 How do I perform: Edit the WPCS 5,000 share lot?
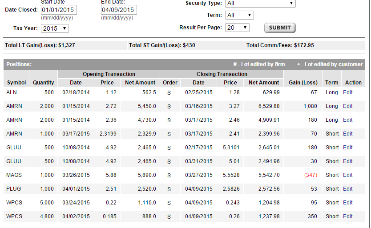tap(347, 203)
